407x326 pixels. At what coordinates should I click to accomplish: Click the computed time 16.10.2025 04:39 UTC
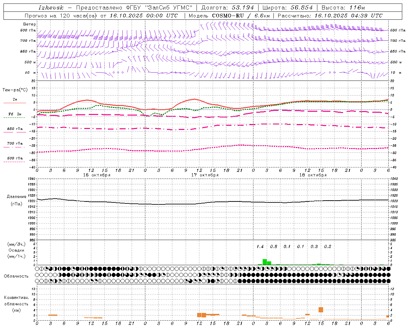(348, 16)
